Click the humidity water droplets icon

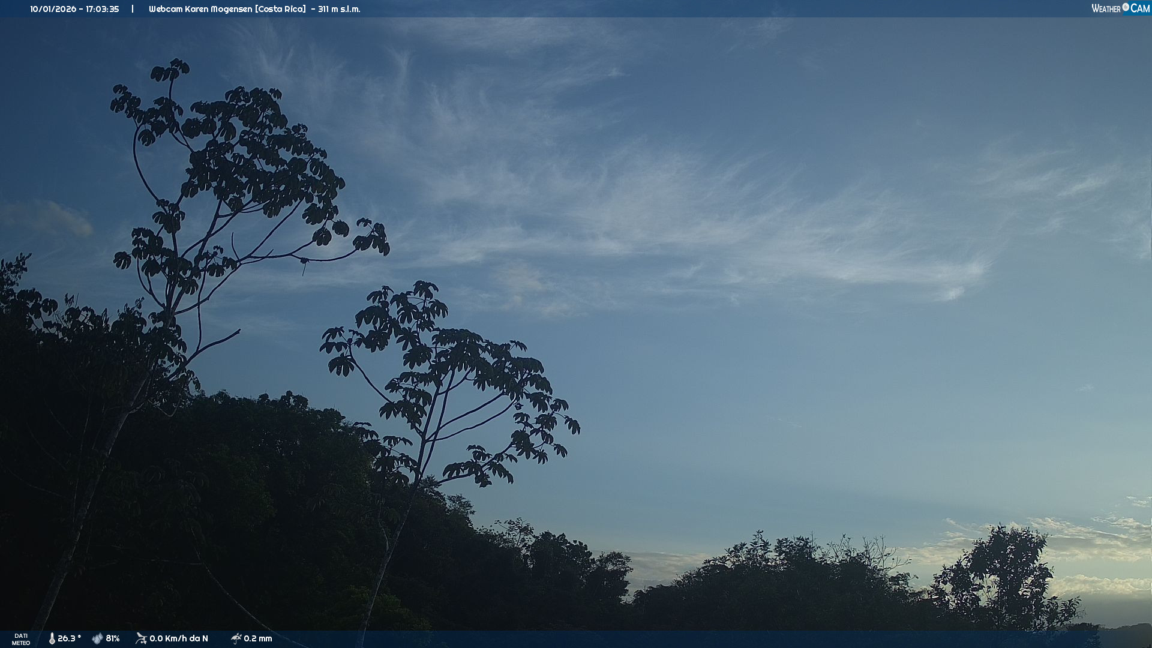(97, 638)
